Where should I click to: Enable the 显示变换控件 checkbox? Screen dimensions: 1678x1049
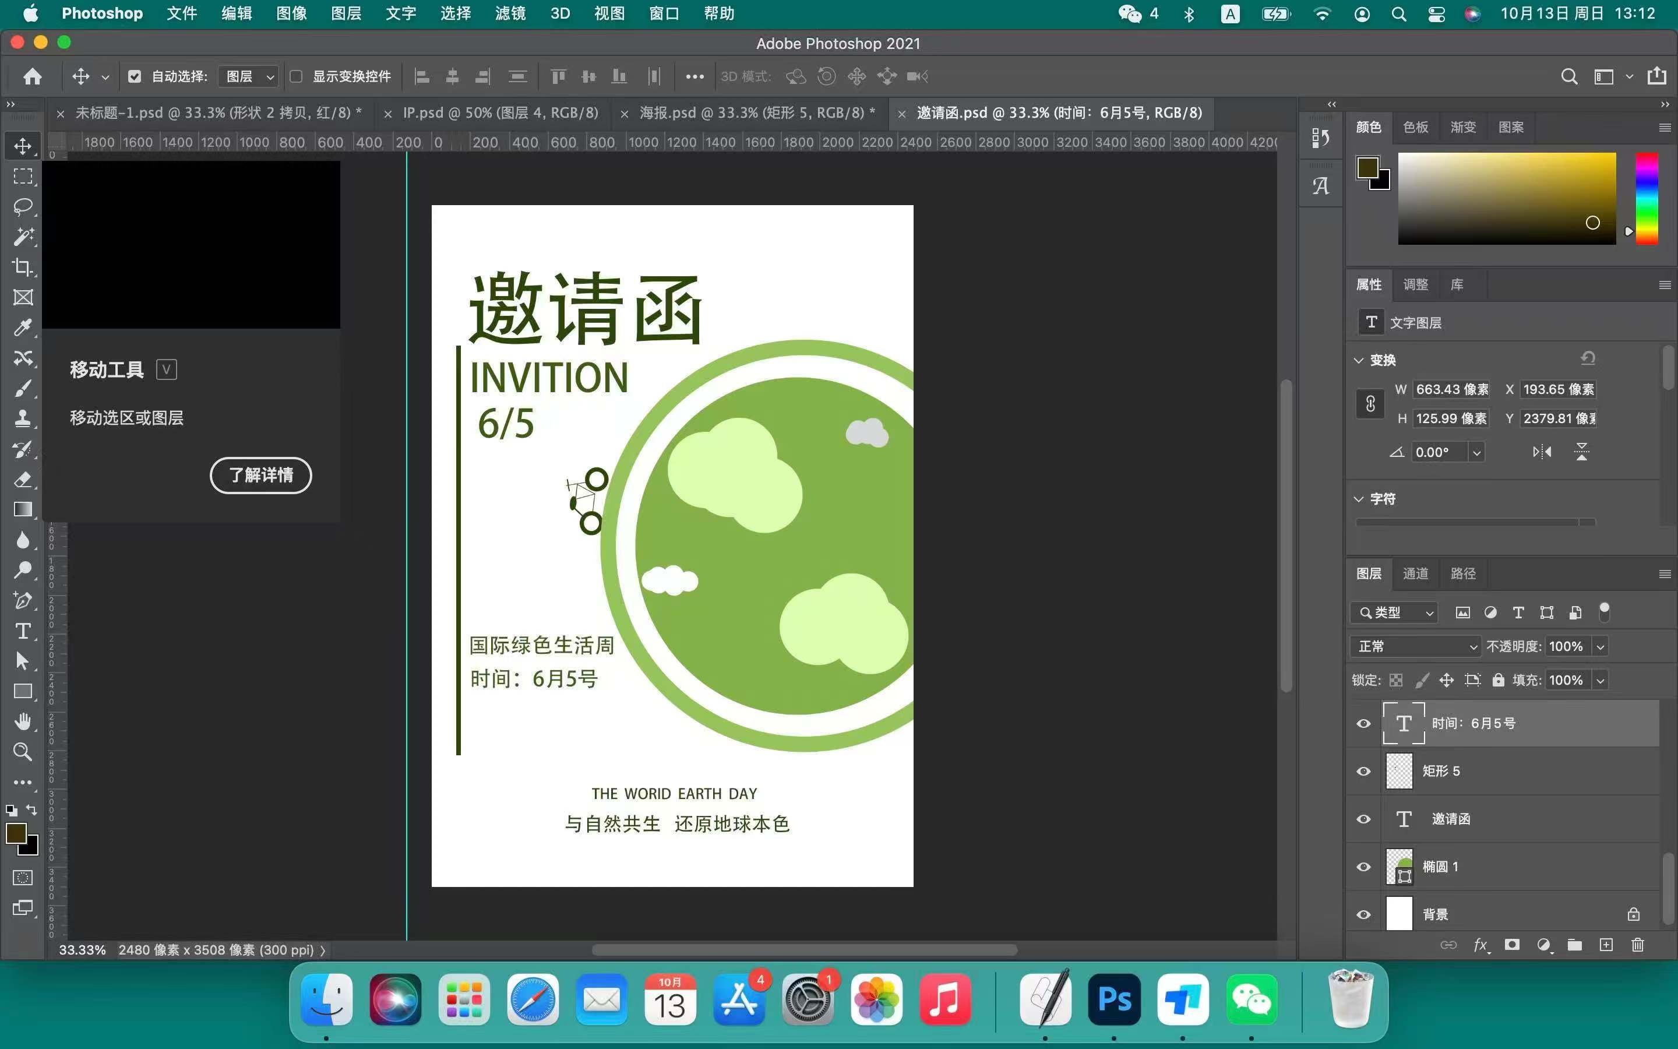[x=296, y=76]
